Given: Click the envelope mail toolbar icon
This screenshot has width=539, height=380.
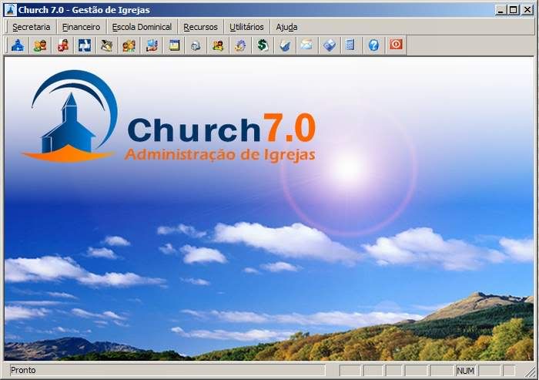Looking at the screenshot, I should tap(306, 45).
